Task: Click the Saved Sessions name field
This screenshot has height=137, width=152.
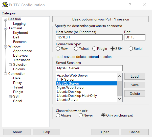Action: pyautogui.click(x=89, y=68)
